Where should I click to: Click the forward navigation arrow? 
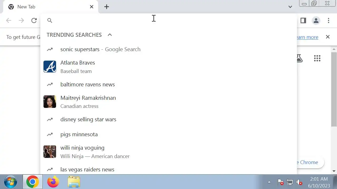21,20
